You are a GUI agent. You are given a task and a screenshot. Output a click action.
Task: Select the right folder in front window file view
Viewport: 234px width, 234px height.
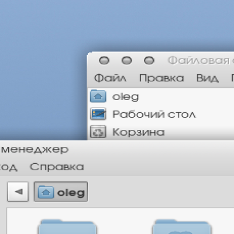point(181,227)
